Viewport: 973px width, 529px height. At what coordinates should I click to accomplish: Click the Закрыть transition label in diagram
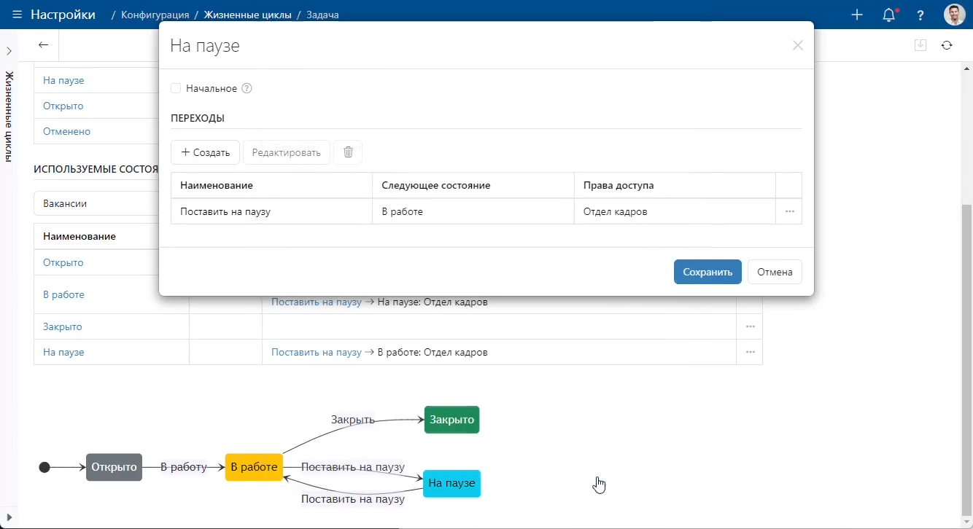[353, 420]
